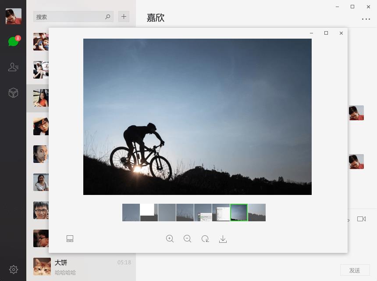Open the Chats tab with 8 unread badge
This screenshot has width=377, height=281.
(14, 41)
